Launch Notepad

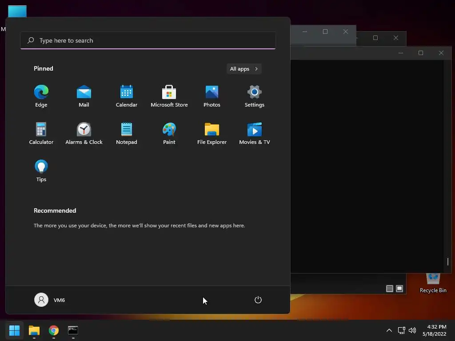pyautogui.click(x=127, y=134)
